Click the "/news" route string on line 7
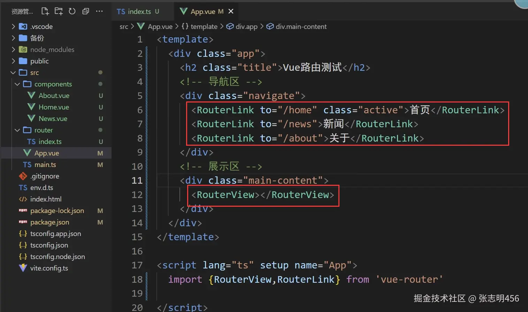This screenshot has height=312, width=528. (297, 124)
